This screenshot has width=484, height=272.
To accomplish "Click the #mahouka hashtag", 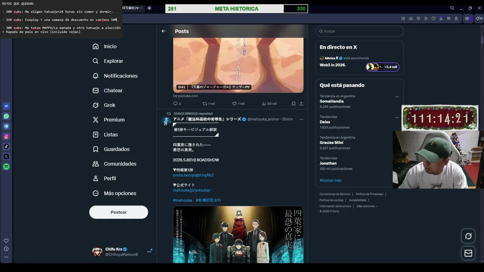I will click(182, 200).
